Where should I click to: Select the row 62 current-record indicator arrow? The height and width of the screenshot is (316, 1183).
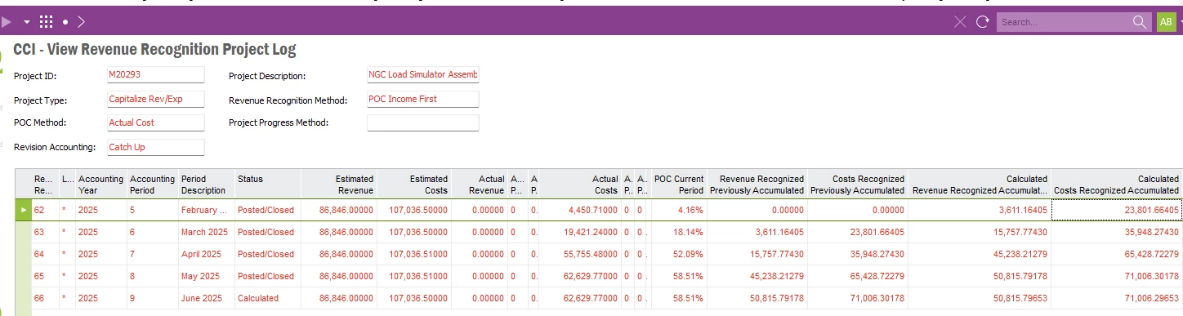(x=24, y=210)
